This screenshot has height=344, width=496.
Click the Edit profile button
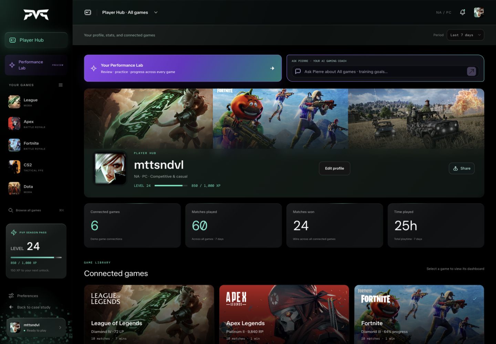coord(334,168)
